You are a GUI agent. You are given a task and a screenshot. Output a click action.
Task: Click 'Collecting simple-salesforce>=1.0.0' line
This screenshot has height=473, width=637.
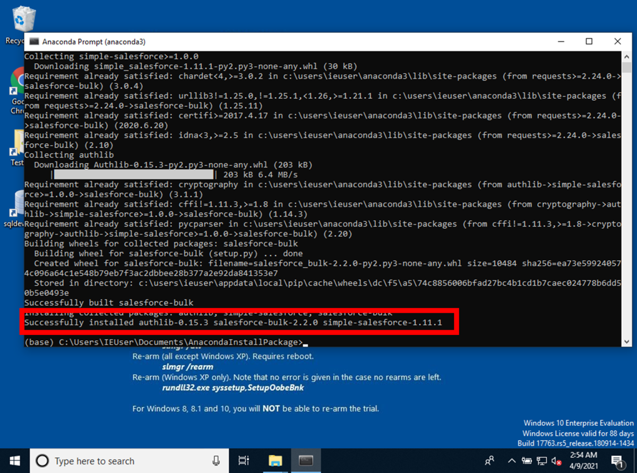pos(111,56)
